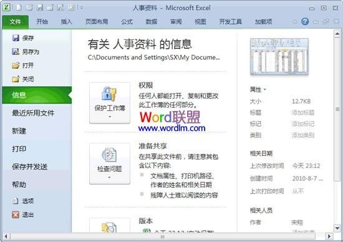This screenshot has width=343, height=242.
Task: Click 关闭 (Close) workbook in sidebar
Action: coord(23,79)
